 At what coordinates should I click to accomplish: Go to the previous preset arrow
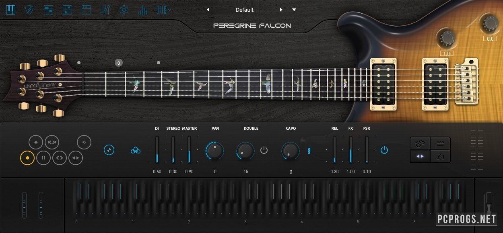point(208,10)
